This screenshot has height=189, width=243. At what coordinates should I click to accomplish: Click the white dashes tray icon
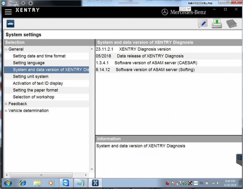196,183
